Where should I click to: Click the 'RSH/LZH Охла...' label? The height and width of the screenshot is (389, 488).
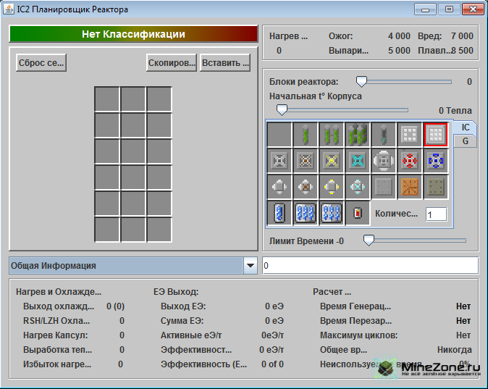click(56, 321)
